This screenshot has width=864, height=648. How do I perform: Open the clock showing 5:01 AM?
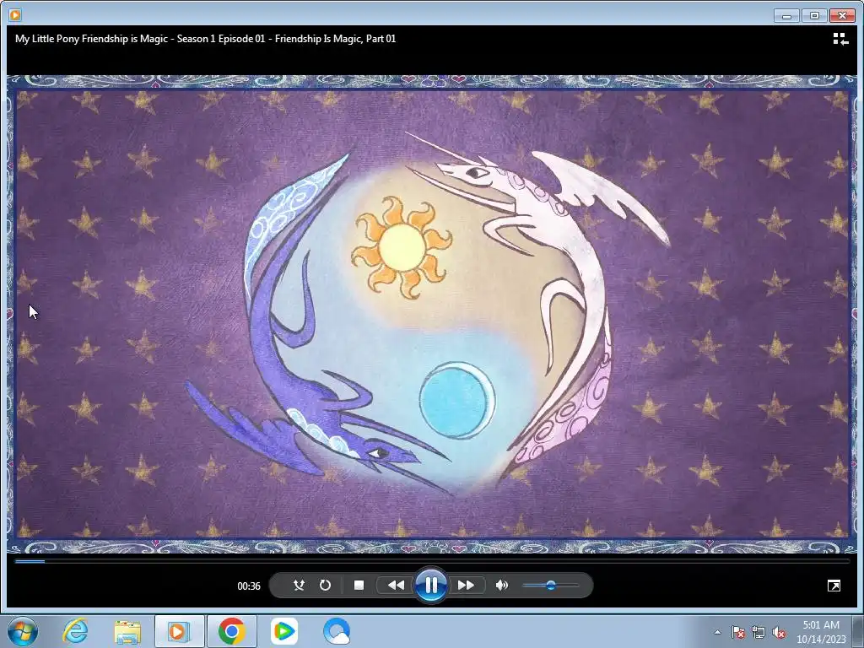[821, 632]
